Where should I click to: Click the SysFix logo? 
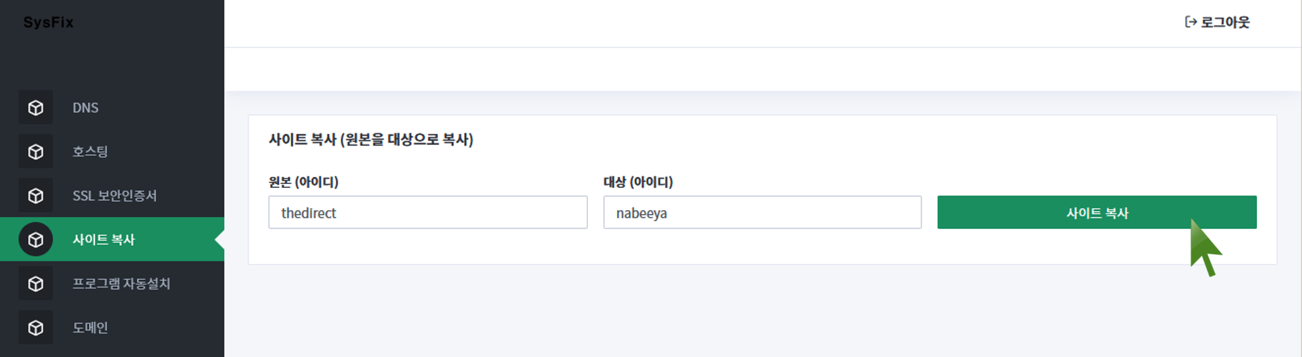48,22
